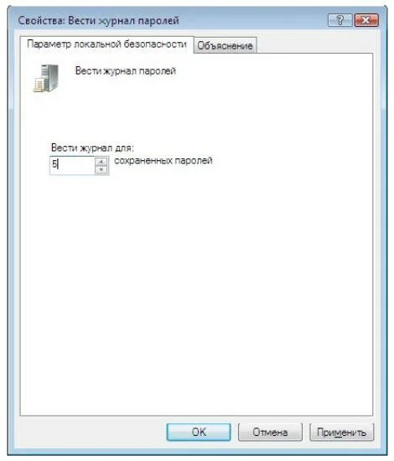This screenshot has width=394, height=461.
Task: Click the Отмена button
Action: pyautogui.click(x=270, y=432)
